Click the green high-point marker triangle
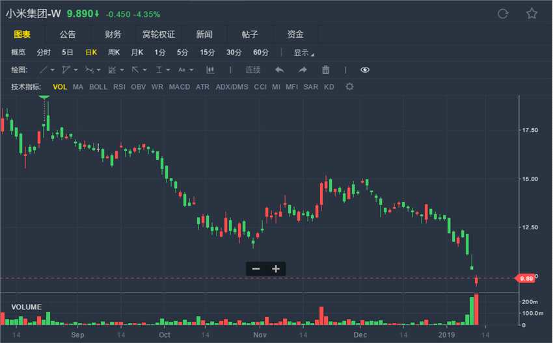The image size is (553, 343). point(44,97)
